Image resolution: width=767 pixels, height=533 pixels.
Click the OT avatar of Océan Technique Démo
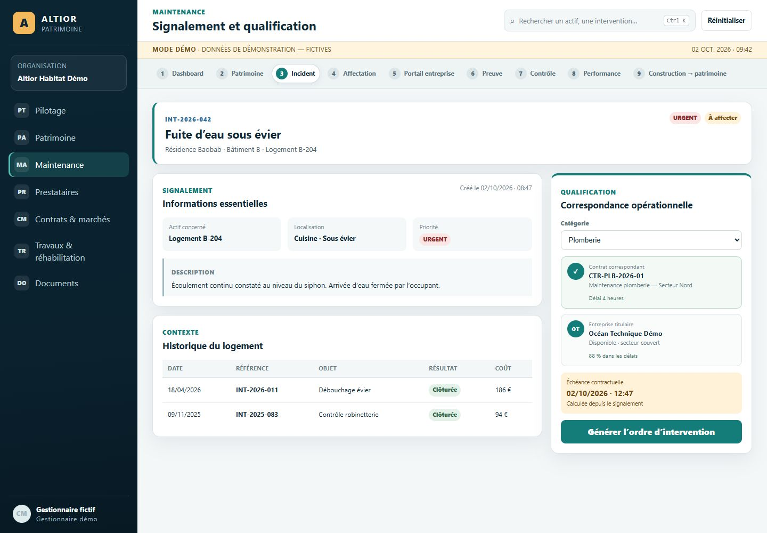coord(576,329)
